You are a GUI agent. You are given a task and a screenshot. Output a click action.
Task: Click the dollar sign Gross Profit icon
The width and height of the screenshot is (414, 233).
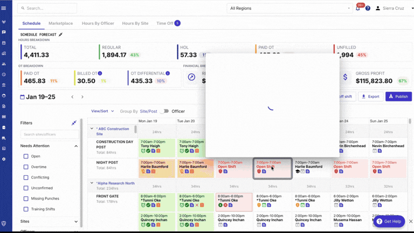(x=346, y=77)
